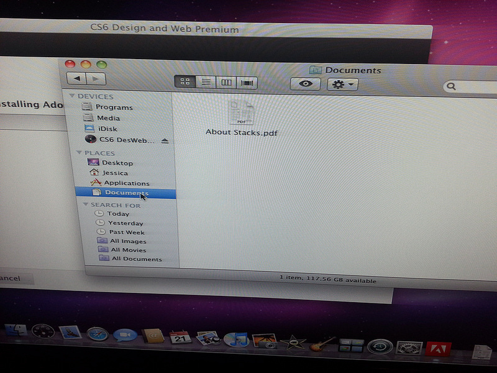This screenshot has width=497, height=373.
Task: Open Address Book from the Dock
Action: tap(153, 336)
